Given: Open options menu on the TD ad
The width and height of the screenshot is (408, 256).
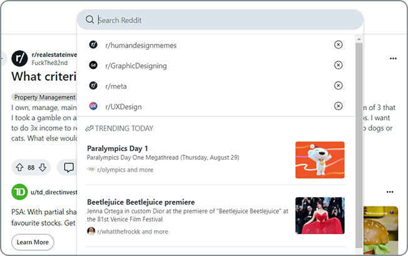Looking at the screenshot, I should pyautogui.click(x=390, y=192).
